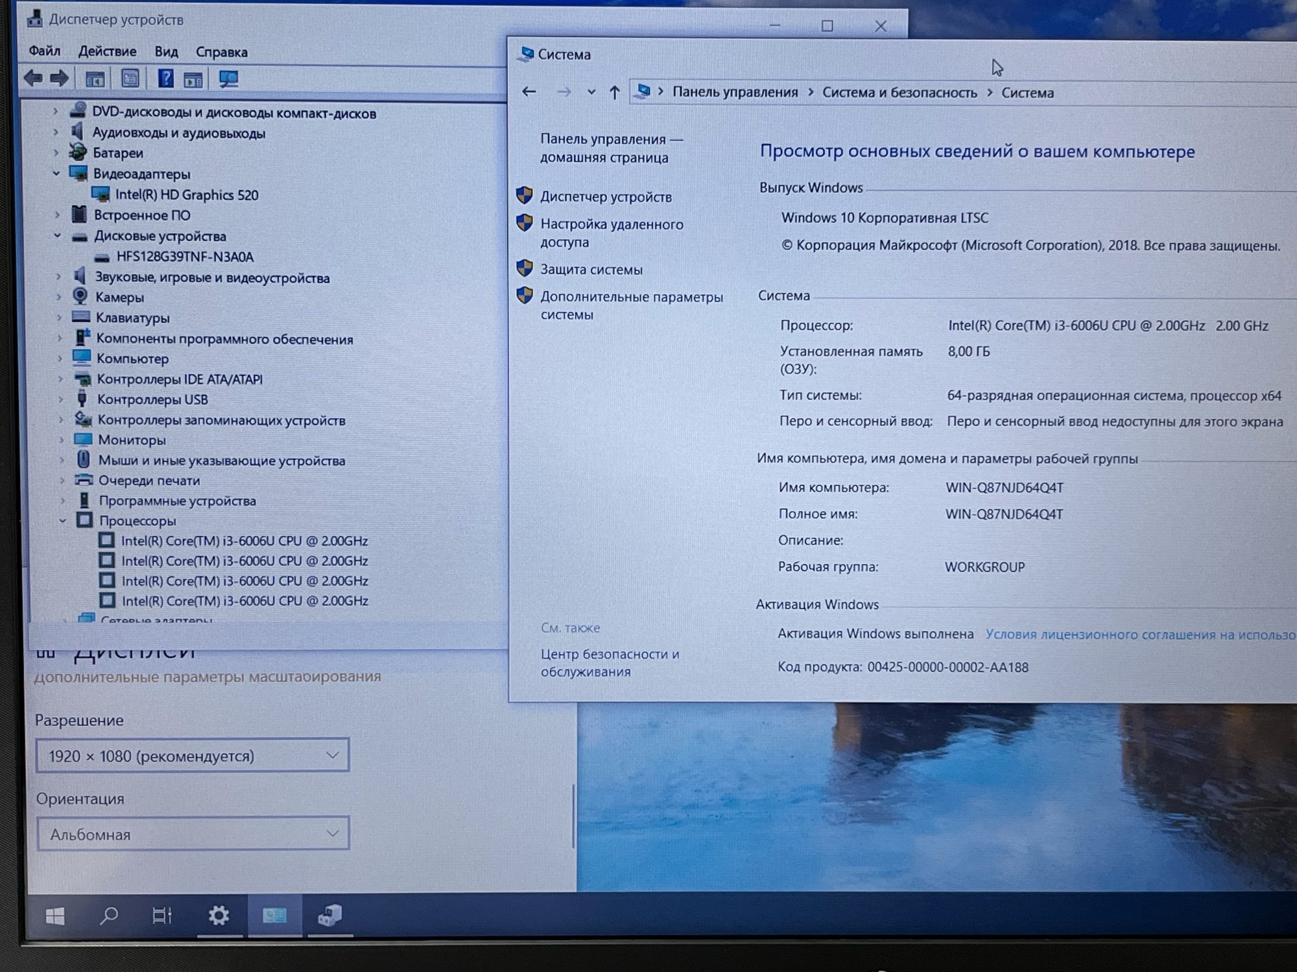Image resolution: width=1297 pixels, height=972 pixels.
Task: Open the Разрешение 1920 × 1080 dropdown
Action: pos(193,756)
